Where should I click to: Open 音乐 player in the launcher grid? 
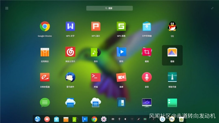pos(96,52)
